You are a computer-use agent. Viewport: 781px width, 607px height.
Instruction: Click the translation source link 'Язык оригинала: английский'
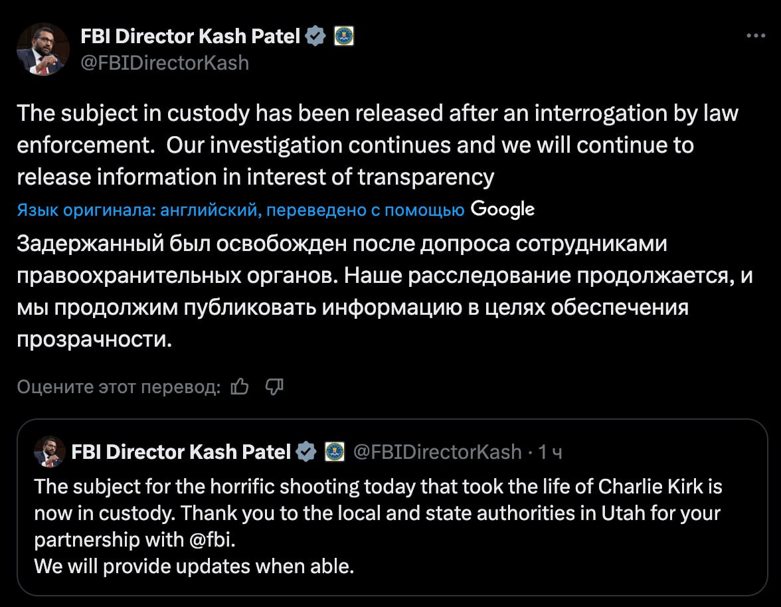[137, 210]
